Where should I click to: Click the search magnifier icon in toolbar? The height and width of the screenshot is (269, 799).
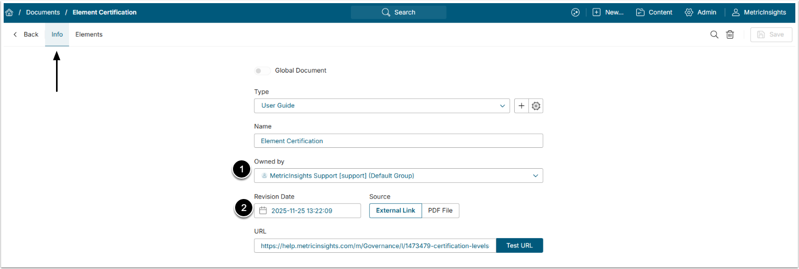click(714, 34)
